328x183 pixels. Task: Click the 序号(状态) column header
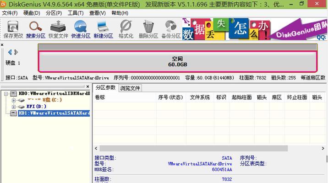pyautogui.click(x=171, y=97)
